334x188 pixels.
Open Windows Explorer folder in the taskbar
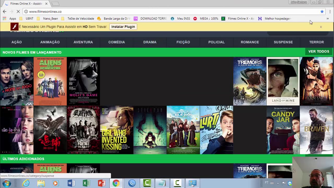[41, 183]
